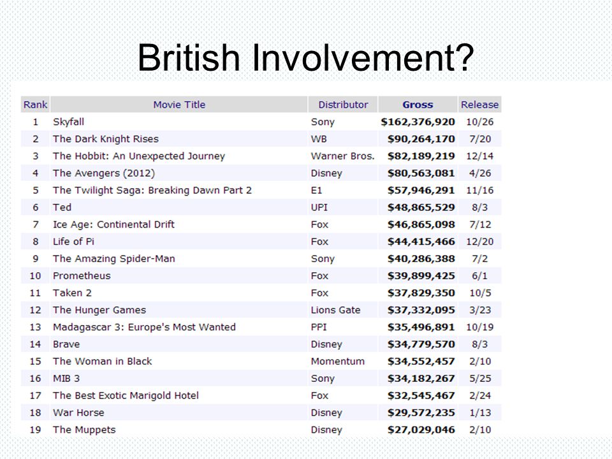This screenshot has height=459, width=612.
Task: Click The Dark Knight Rises title
Action: click(106, 139)
